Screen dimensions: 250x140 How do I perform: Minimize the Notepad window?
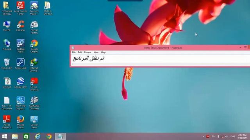(x=241, y=47)
